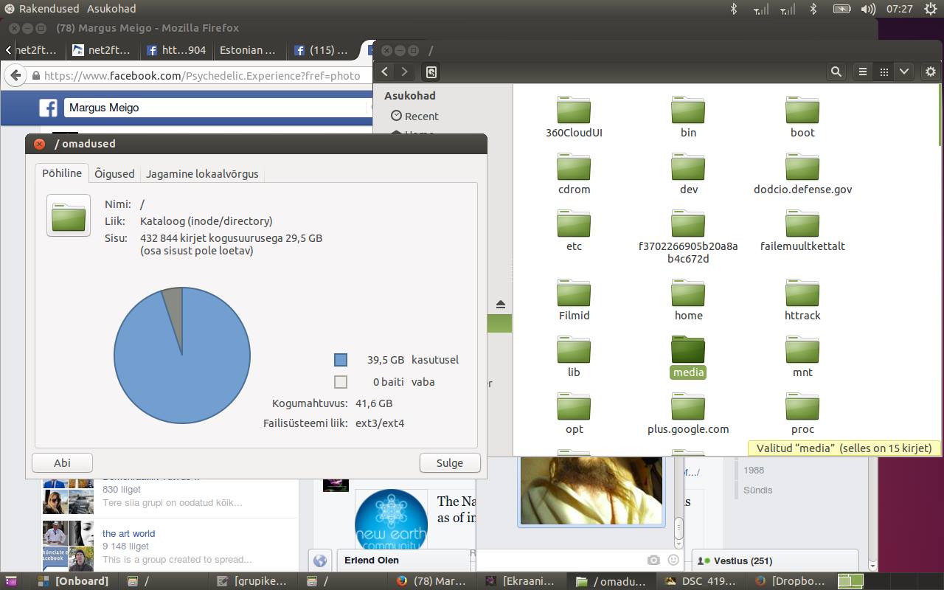Screen dimensions: 944x590
Task: Open the Jagamine lokaalvõrgus tab
Action: pos(202,174)
